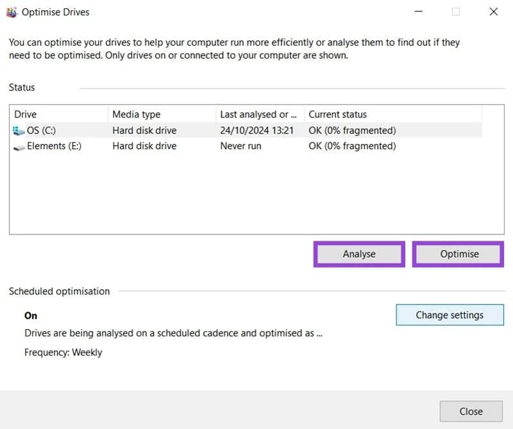This screenshot has height=429, width=513.
Task: Click the Media type column header
Action: pos(136,114)
